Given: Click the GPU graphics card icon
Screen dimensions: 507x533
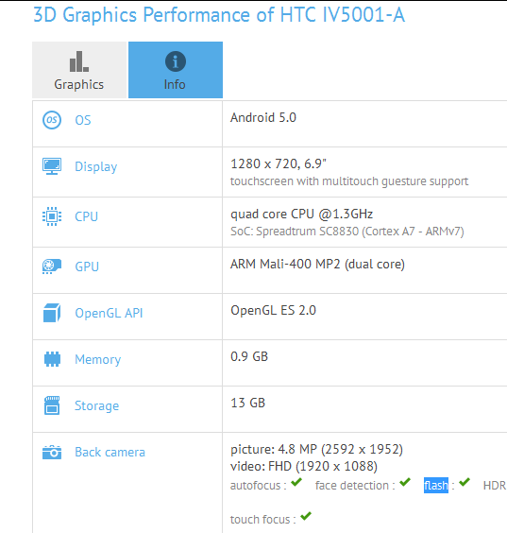Looking at the screenshot, I should pos(52,266).
